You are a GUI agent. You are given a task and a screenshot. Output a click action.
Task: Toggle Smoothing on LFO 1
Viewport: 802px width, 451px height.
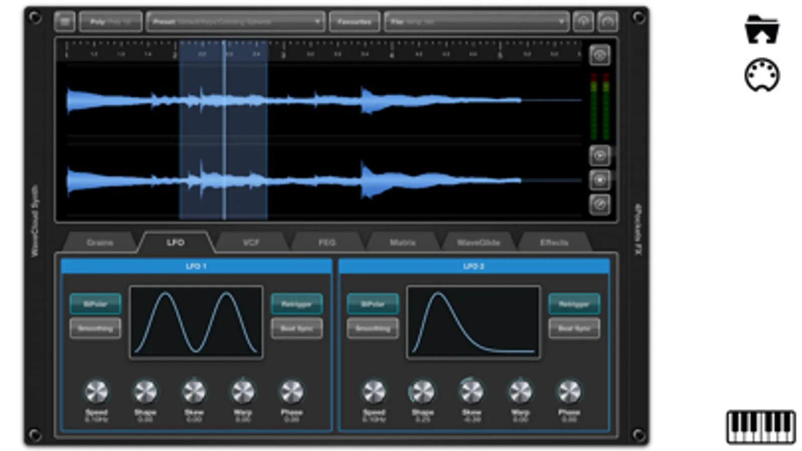coord(95,329)
